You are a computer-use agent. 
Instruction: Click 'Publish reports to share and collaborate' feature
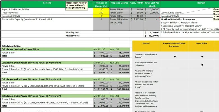click(146, 64)
